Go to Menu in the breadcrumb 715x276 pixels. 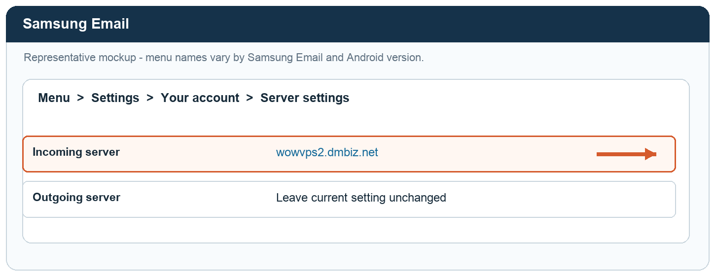[54, 98]
